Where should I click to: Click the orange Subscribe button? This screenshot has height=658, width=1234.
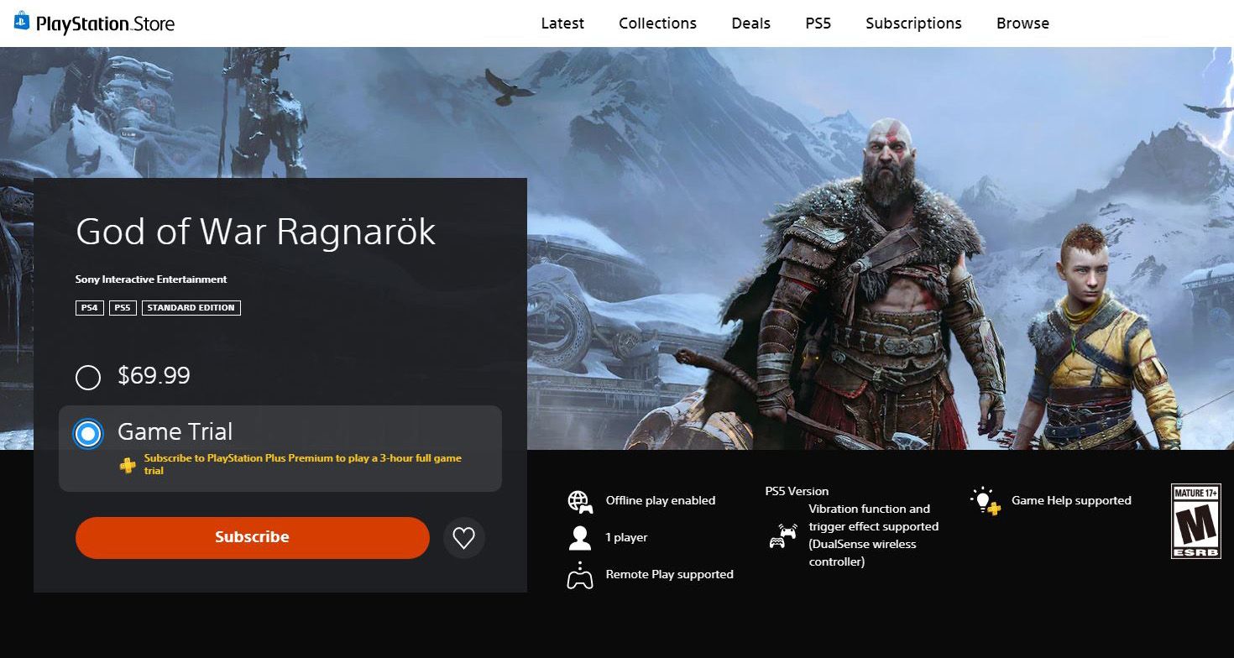[x=252, y=538]
